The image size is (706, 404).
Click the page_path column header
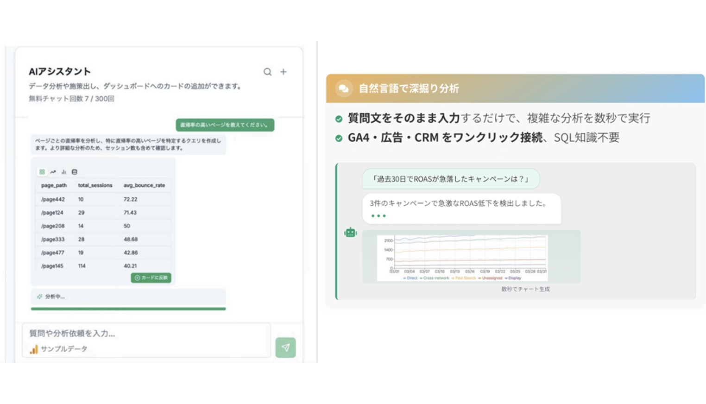coord(54,185)
